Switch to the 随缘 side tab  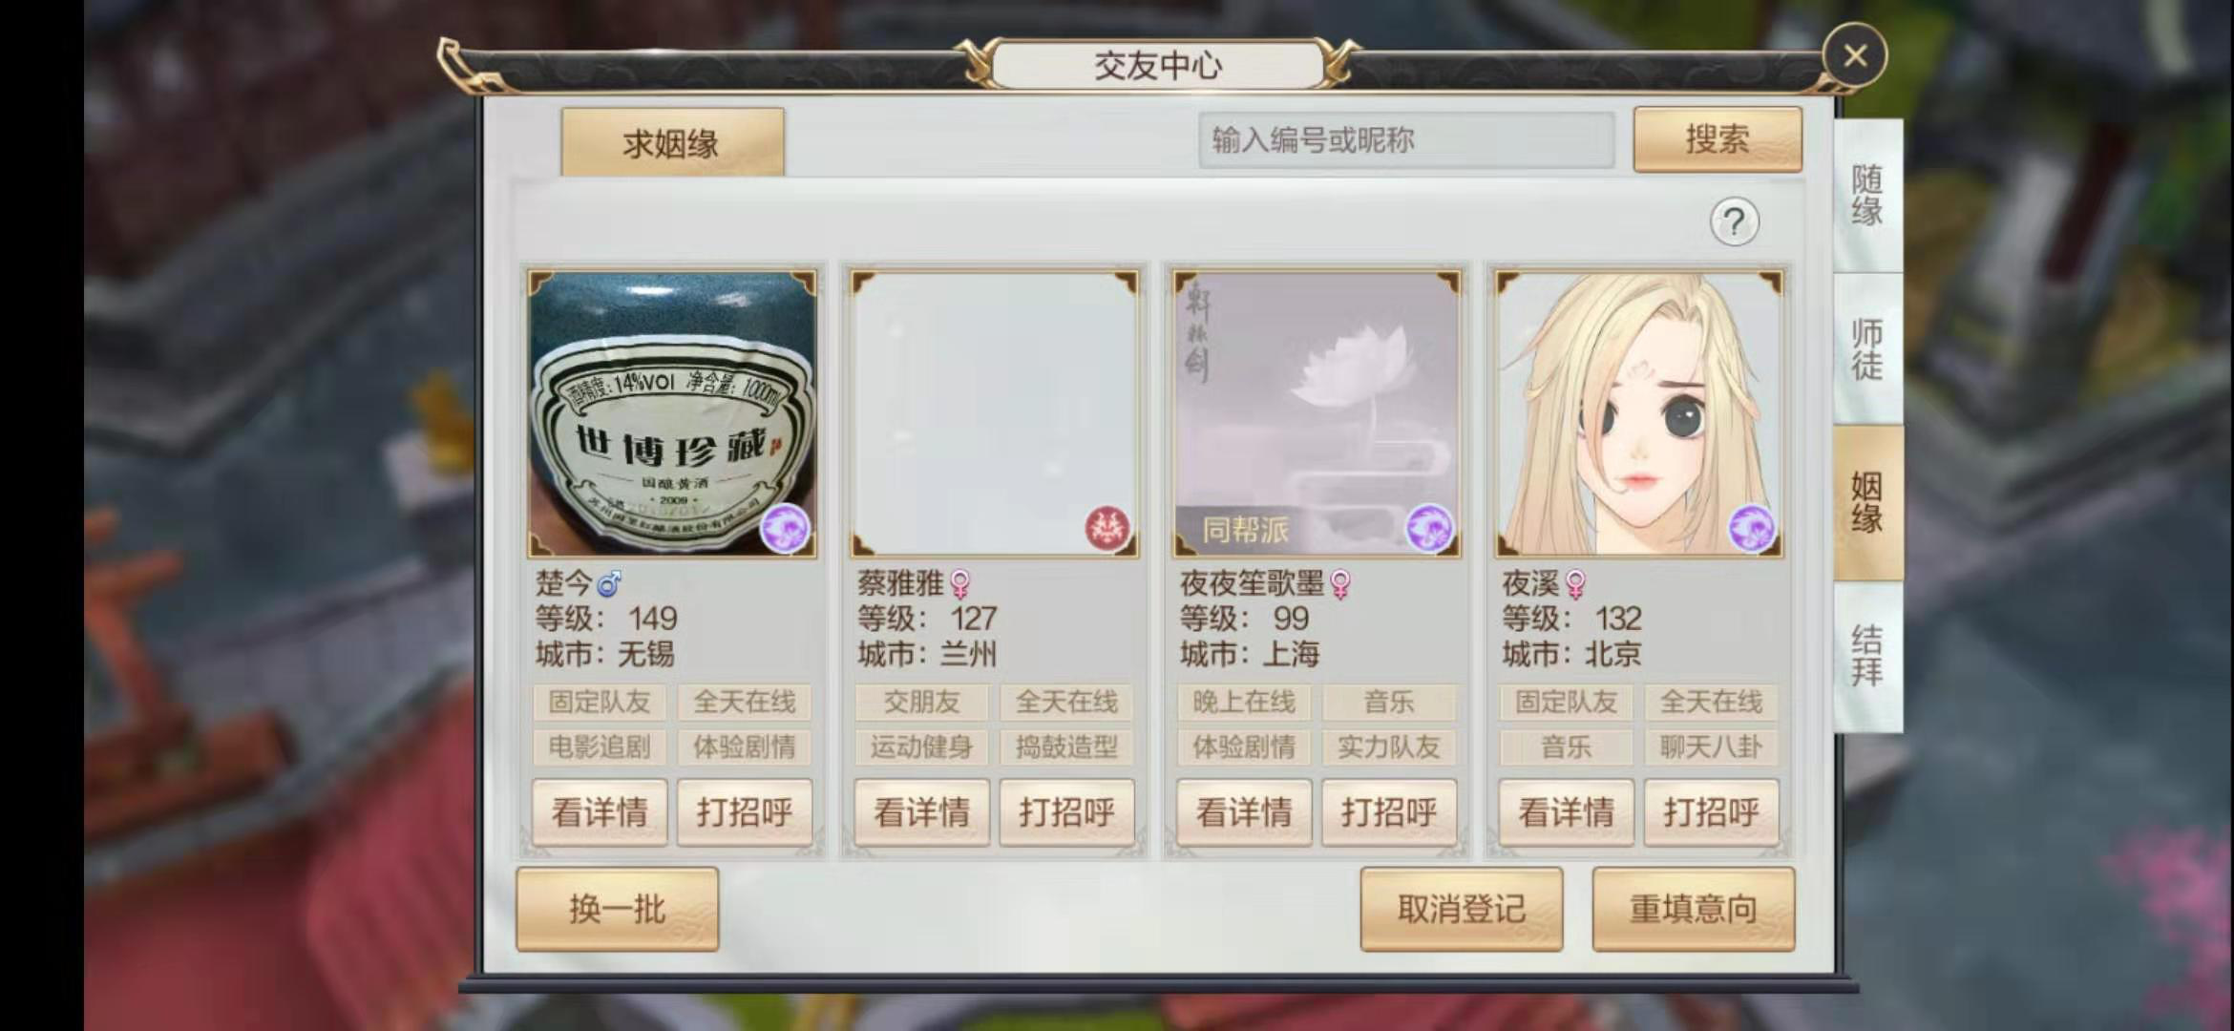point(1867,196)
